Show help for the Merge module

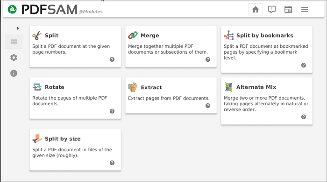pos(208,59)
